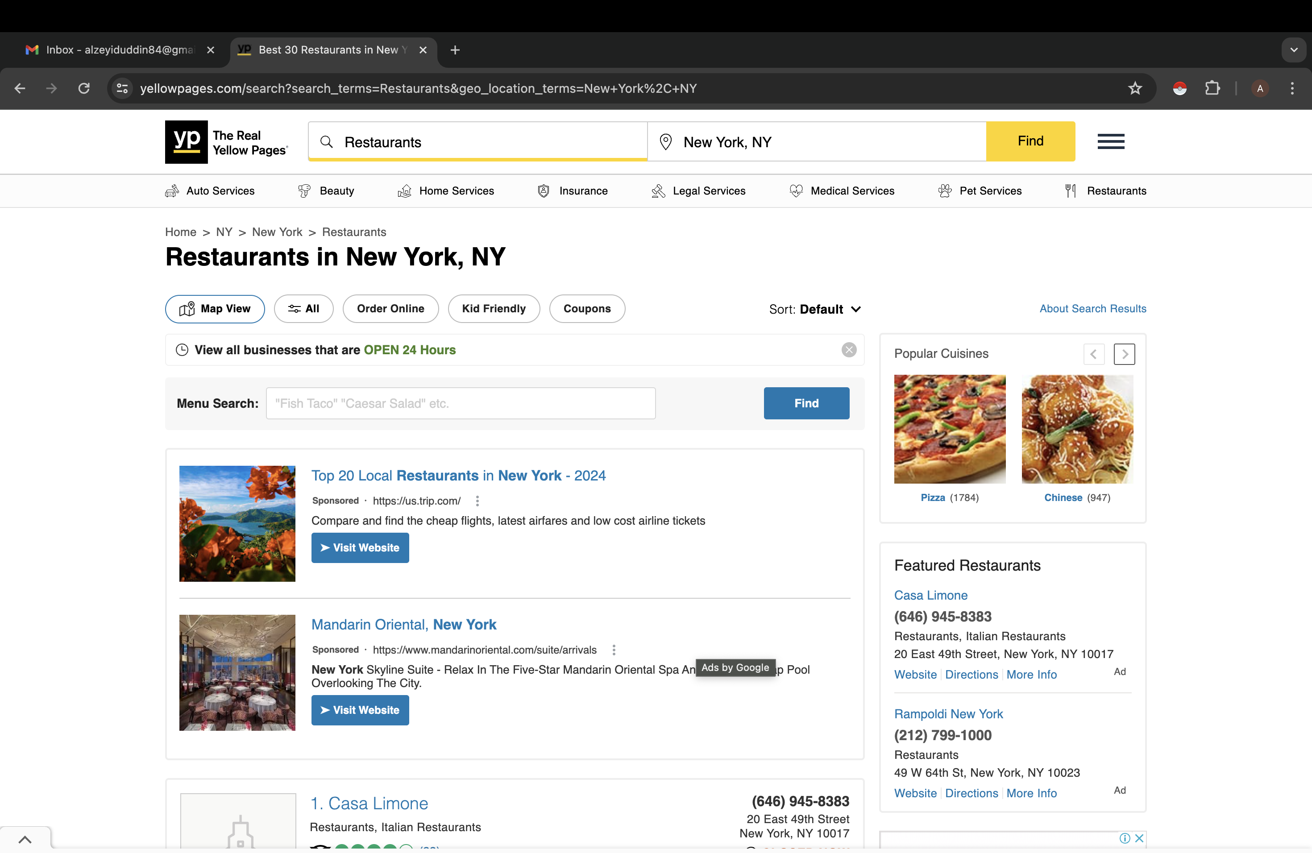1312x853 pixels.
Task: Open three-dot options for Mandarin Oriental ad
Action: [614, 650]
